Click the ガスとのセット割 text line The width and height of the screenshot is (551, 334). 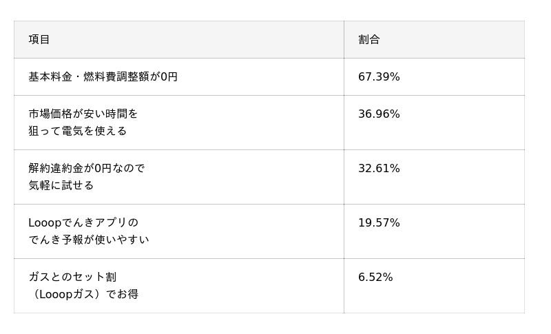point(72,277)
